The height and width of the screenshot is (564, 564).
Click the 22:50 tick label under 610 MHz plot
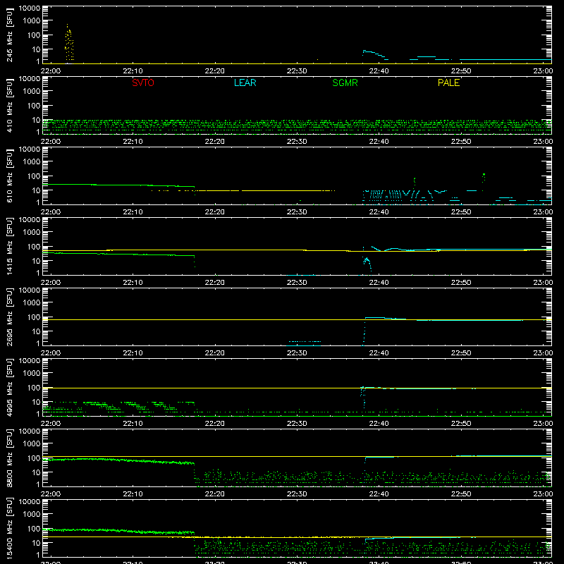pyautogui.click(x=461, y=212)
